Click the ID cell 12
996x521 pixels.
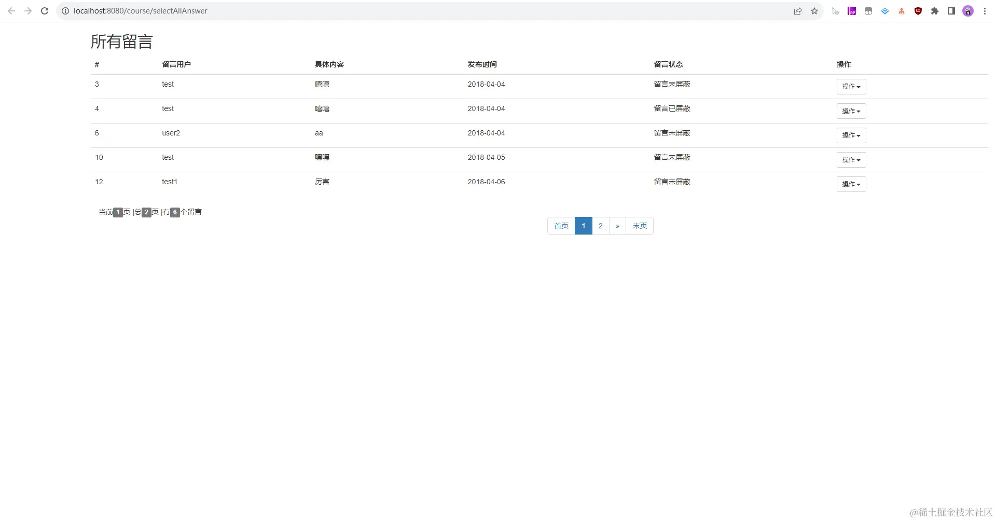99,182
